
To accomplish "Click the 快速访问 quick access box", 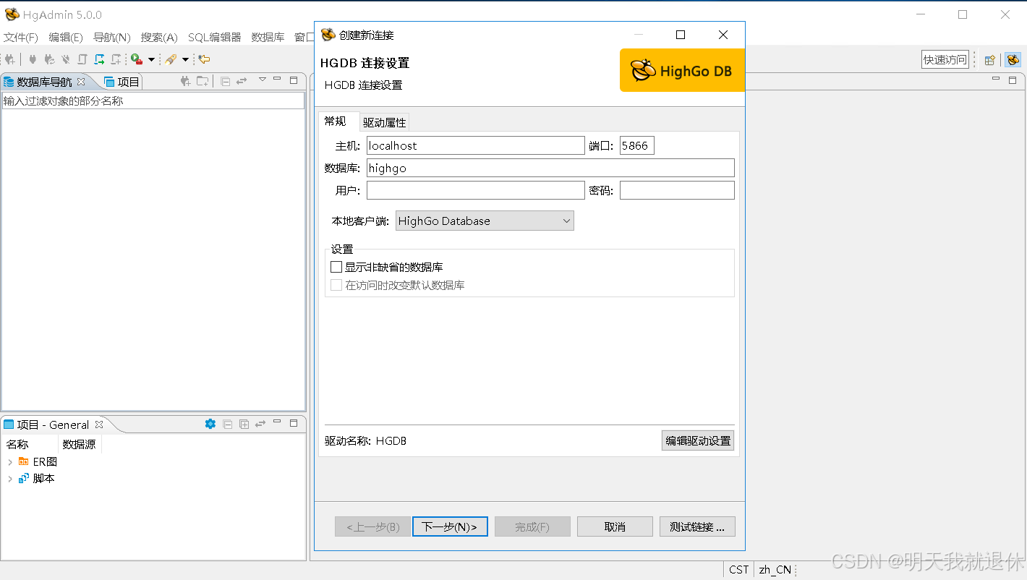I will [945, 59].
